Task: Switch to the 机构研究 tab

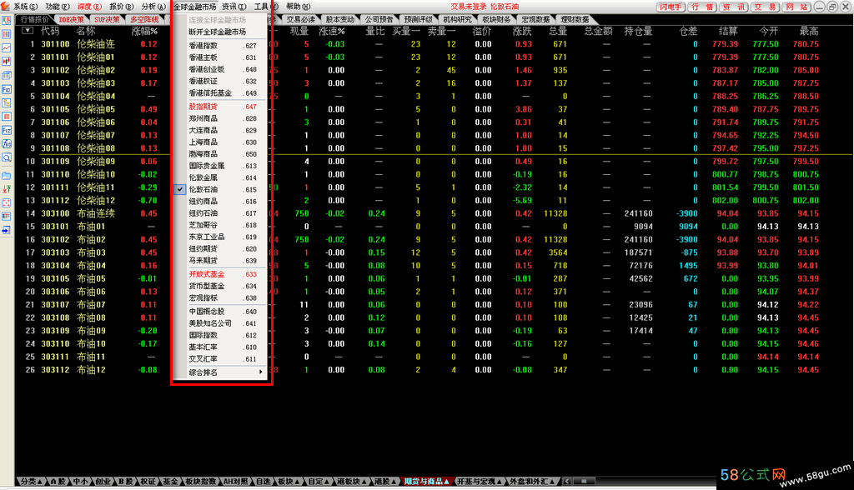Action: click(458, 20)
